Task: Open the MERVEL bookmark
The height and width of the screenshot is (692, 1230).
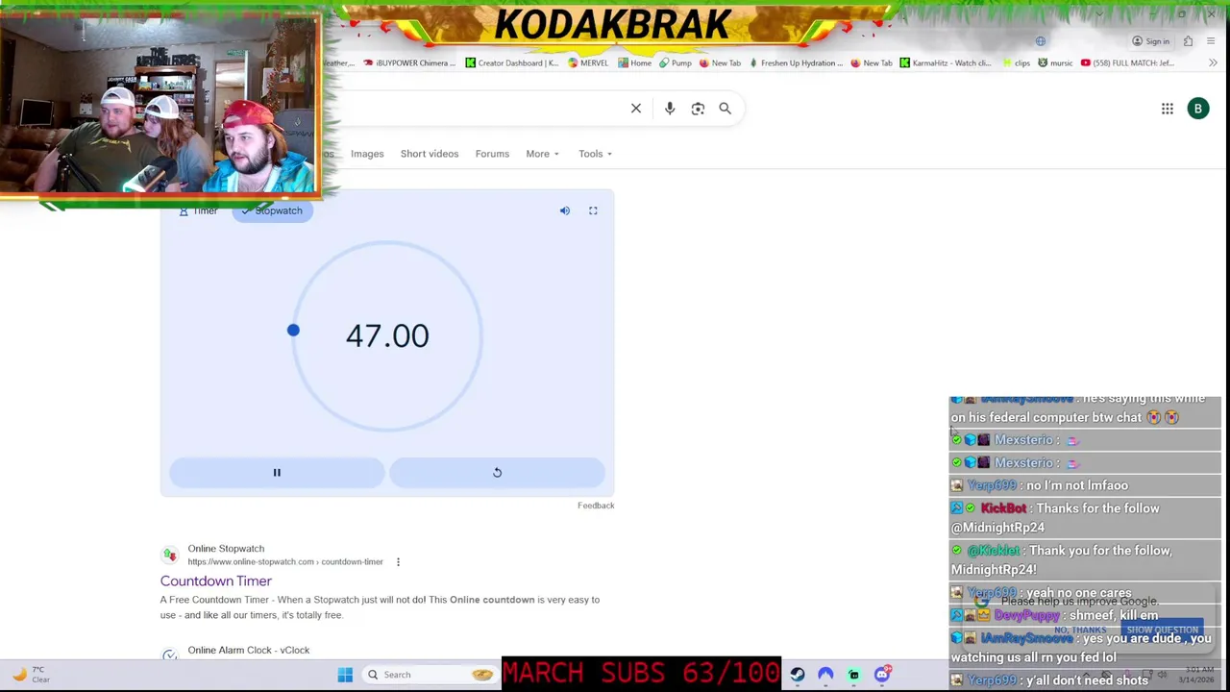Action: pyautogui.click(x=588, y=63)
